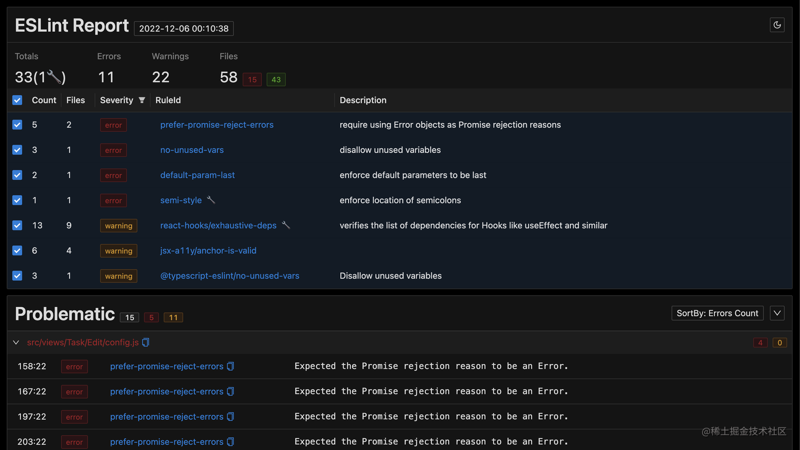Copy the prefer-promise-reject-errors rule at line 158:22

point(230,366)
